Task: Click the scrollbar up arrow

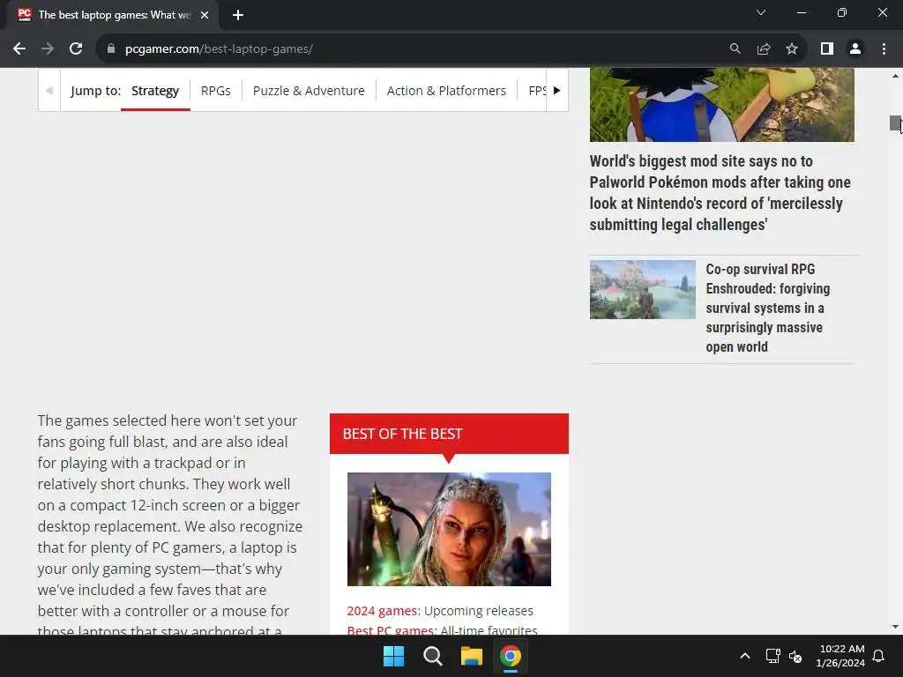Action: pyautogui.click(x=895, y=76)
